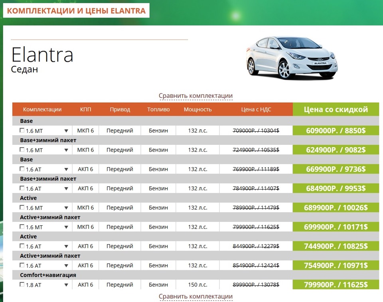
Task: Tick the 1.8 AT checkbox for Comfort+навигация
Action: pyautogui.click(x=22, y=284)
